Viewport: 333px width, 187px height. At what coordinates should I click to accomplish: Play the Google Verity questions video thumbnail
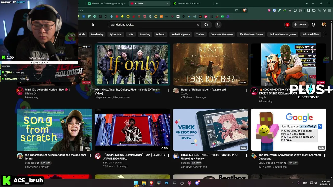pos(289,130)
